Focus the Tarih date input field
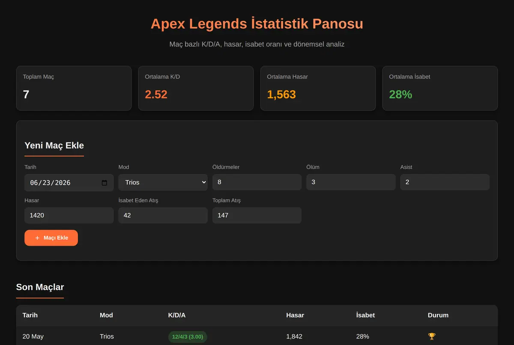 [x=69, y=182]
